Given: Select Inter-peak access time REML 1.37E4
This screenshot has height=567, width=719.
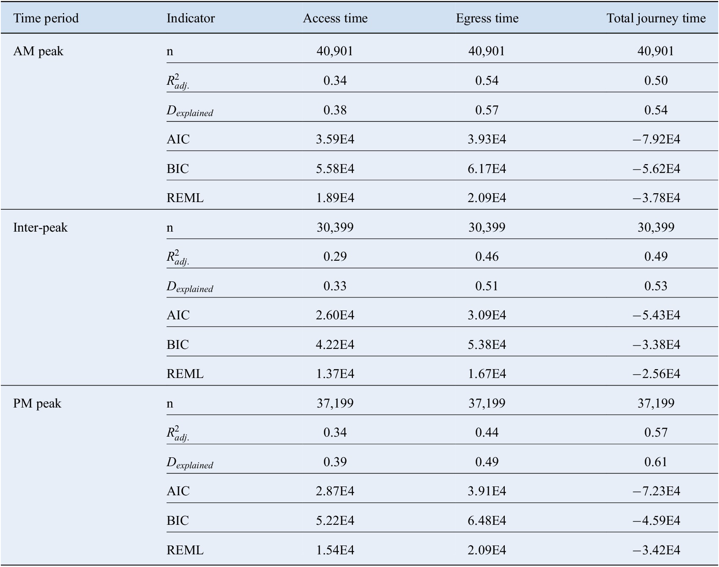Looking at the screenshot, I should click(335, 374).
